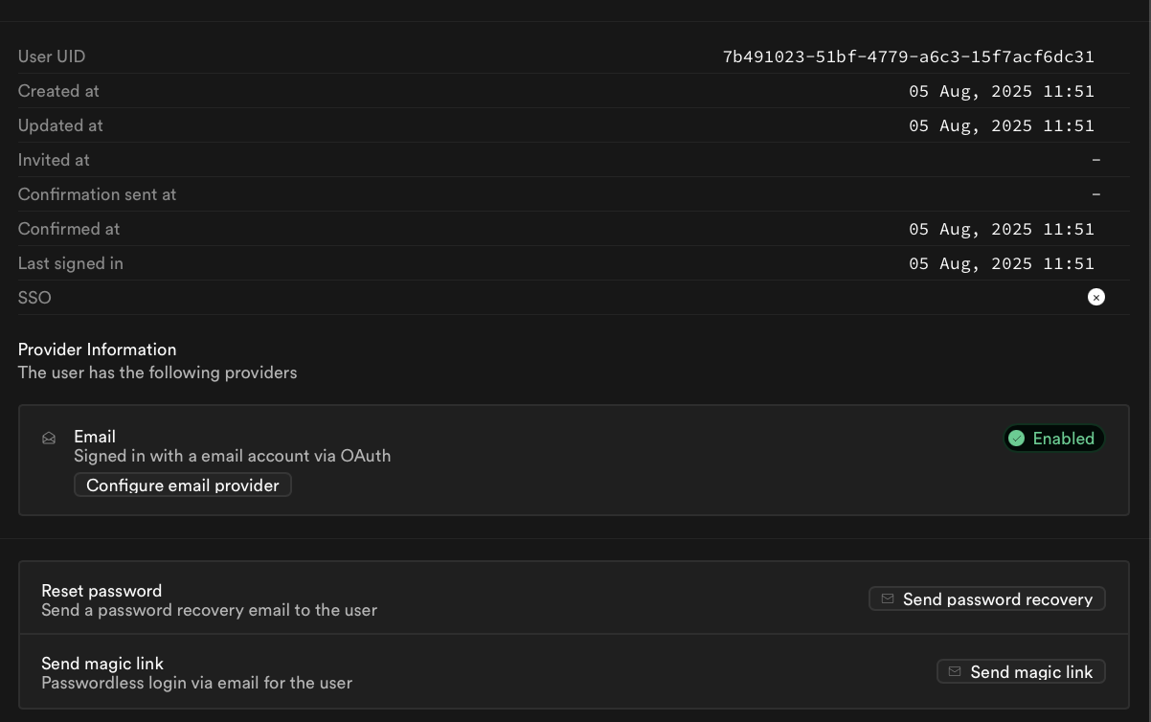Click the Email provider name label
This screenshot has width=1151, height=722.
95,437
